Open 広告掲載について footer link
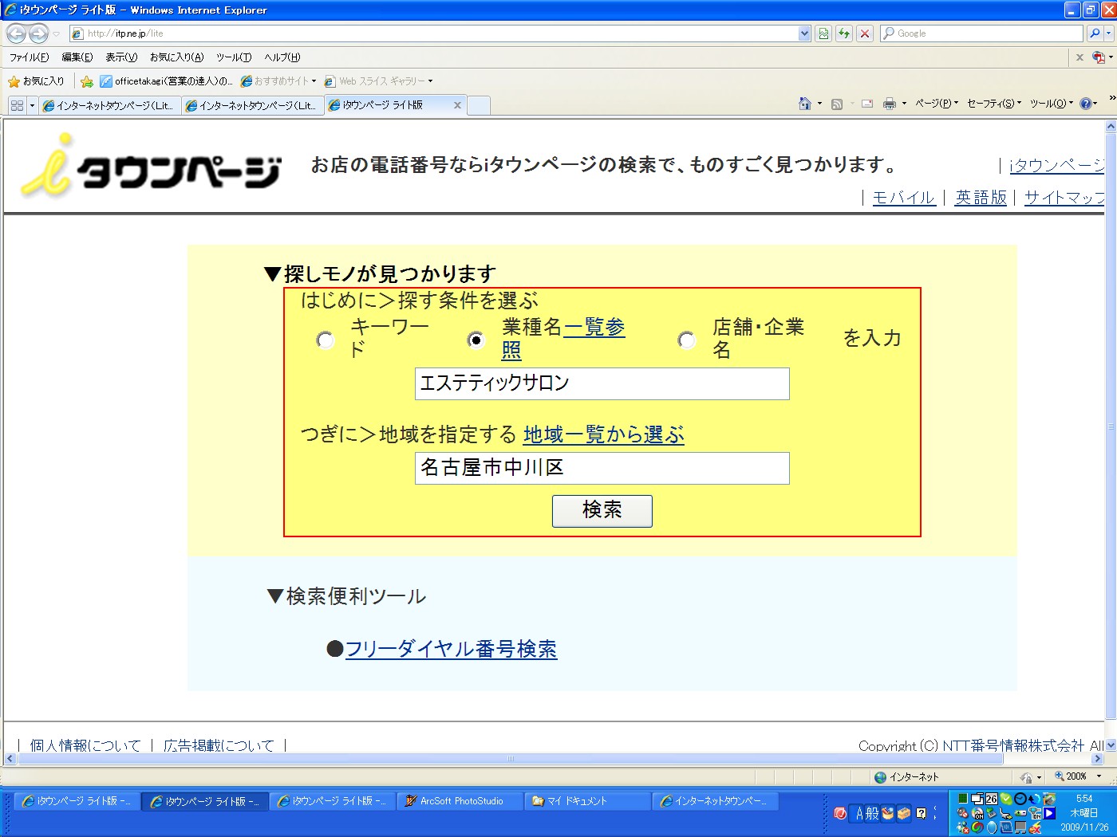Viewport: 1117px width, 837px height. 219,745
